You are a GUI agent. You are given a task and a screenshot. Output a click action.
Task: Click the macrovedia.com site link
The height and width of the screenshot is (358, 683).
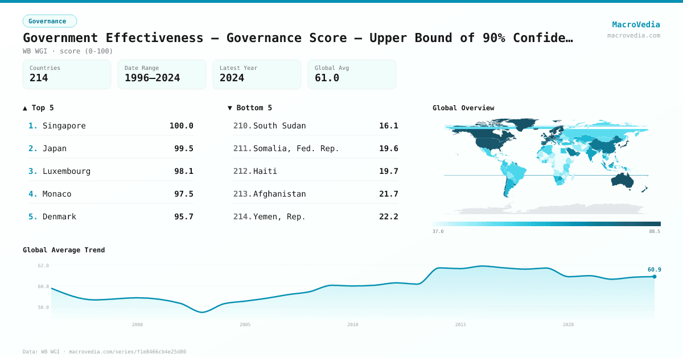[633, 35]
